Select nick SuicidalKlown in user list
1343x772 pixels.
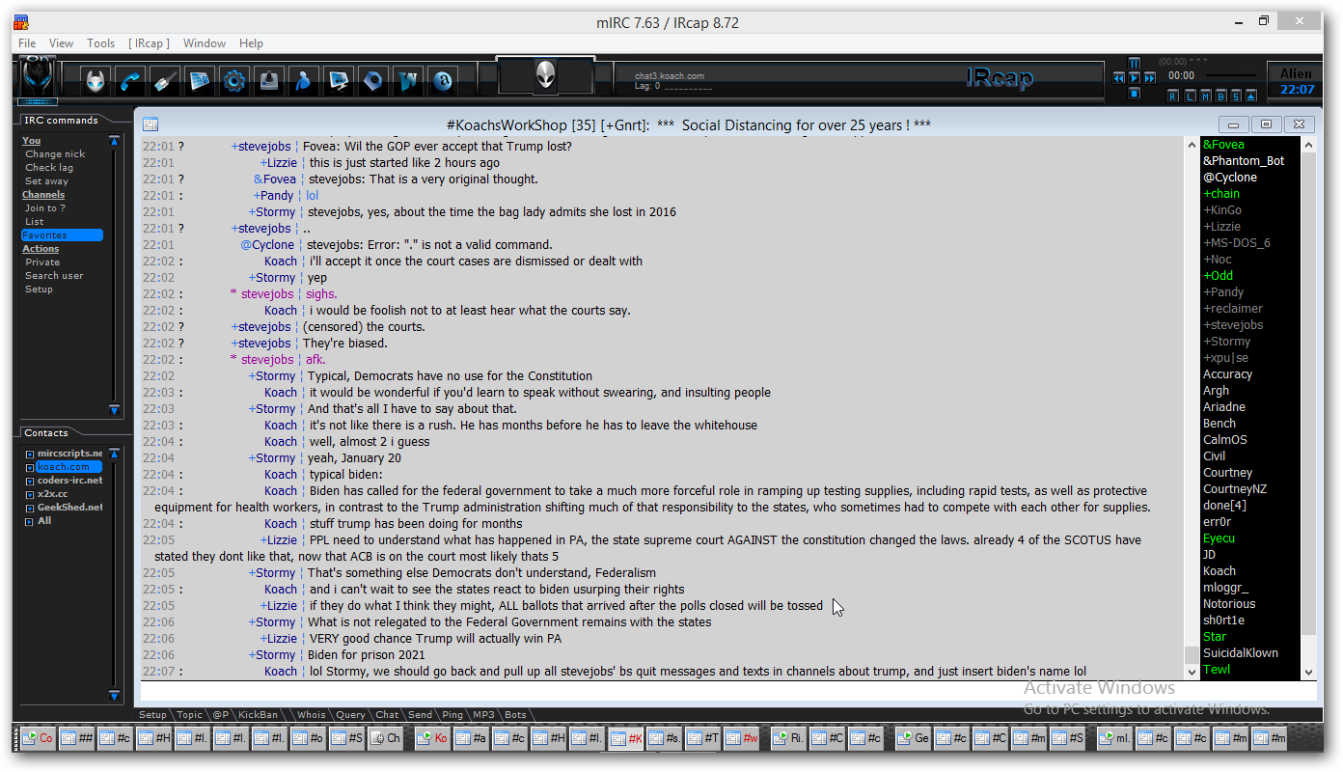[1241, 653]
